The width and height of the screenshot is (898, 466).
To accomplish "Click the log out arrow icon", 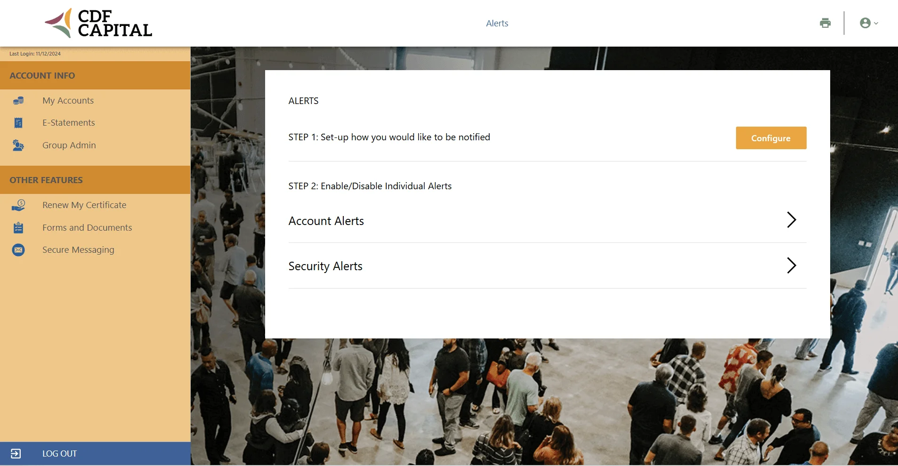I will (16, 454).
